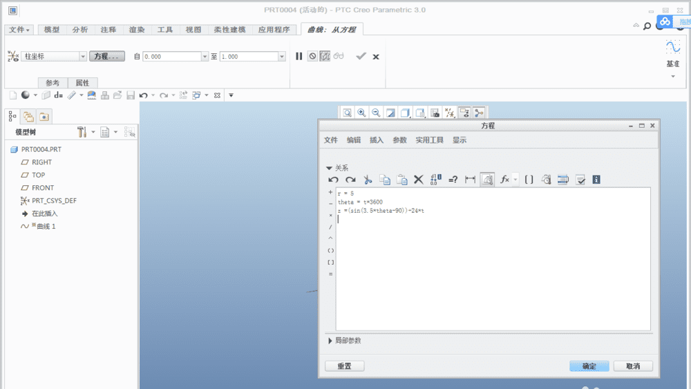This screenshot has height=389, width=691.
Task: Copy selected relation text
Action: (385, 180)
